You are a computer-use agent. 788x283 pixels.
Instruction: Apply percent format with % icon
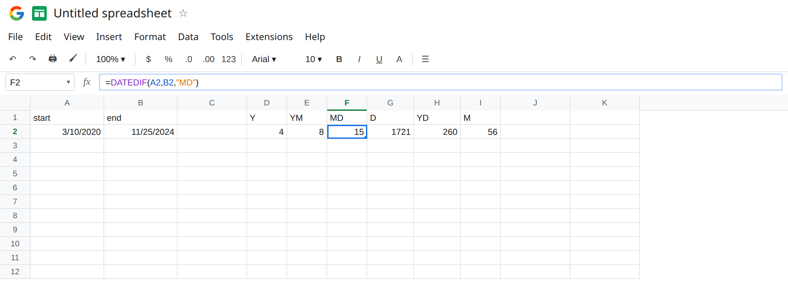tap(168, 59)
